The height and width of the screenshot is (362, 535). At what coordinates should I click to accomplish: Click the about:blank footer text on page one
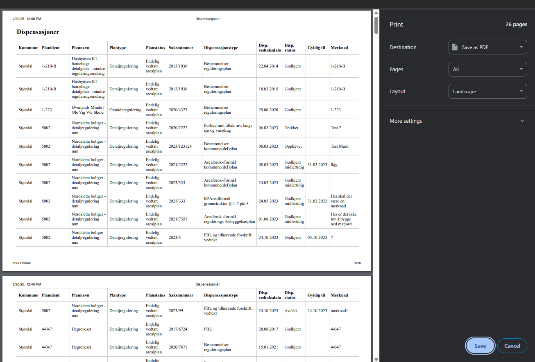coord(22,263)
